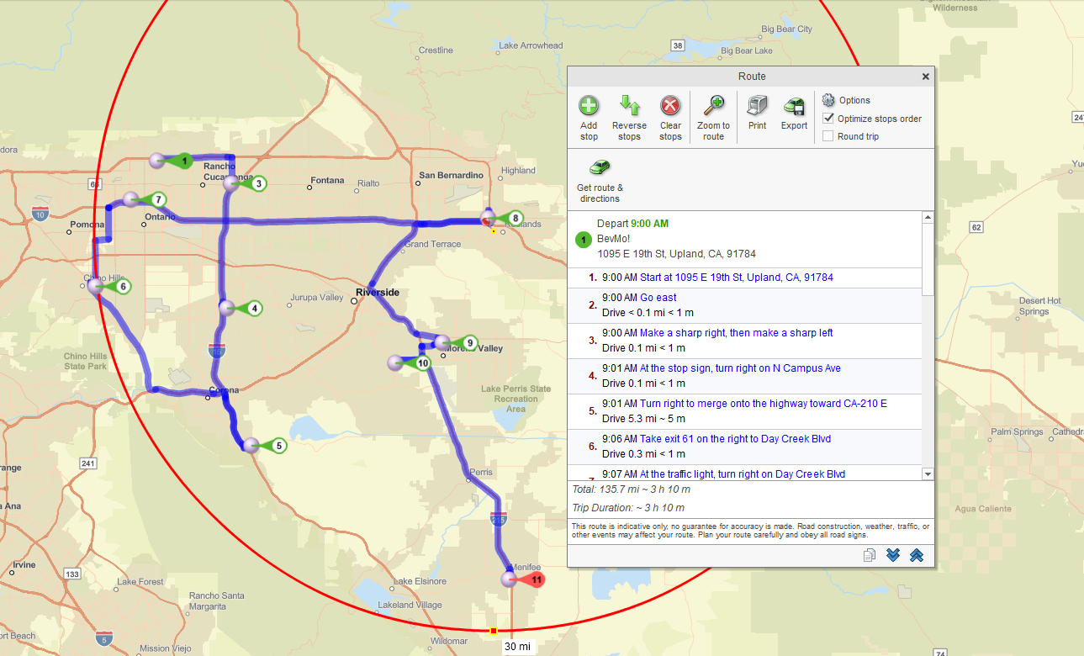Click the copy directions icon at panel bottom
This screenshot has width=1084, height=656.
click(869, 554)
